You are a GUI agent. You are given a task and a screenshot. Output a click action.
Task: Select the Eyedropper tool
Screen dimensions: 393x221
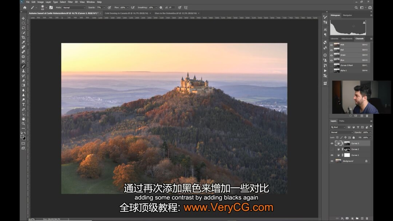pos(23,42)
